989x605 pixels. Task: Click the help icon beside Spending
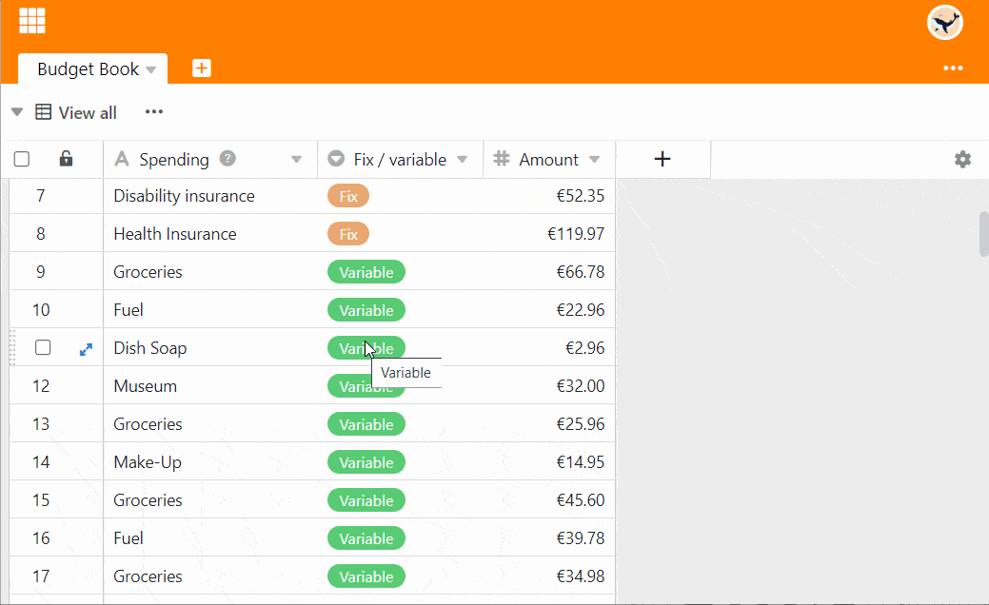(x=227, y=159)
